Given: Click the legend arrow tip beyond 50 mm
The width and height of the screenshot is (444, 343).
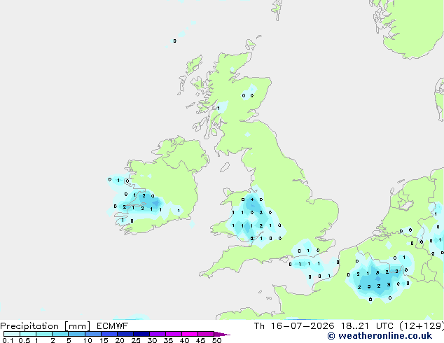Looking at the screenshot, I should [x=222, y=334].
